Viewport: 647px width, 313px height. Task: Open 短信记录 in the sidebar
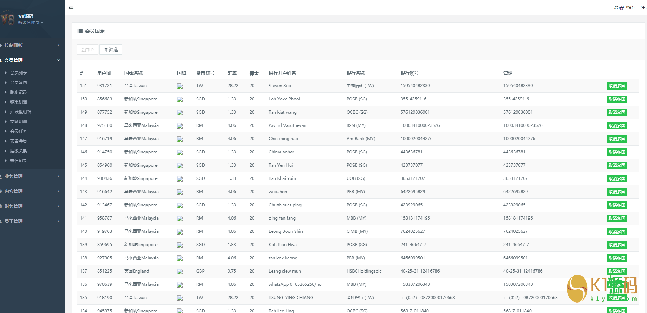pyautogui.click(x=18, y=161)
